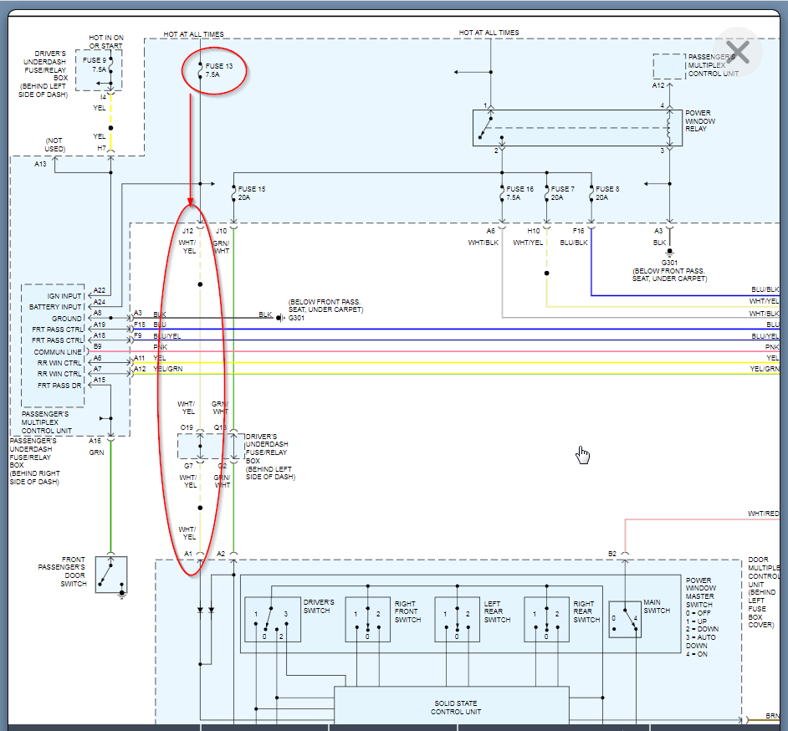
Task: Click the Fuse 16 7.5A symbol
Action: 502,193
